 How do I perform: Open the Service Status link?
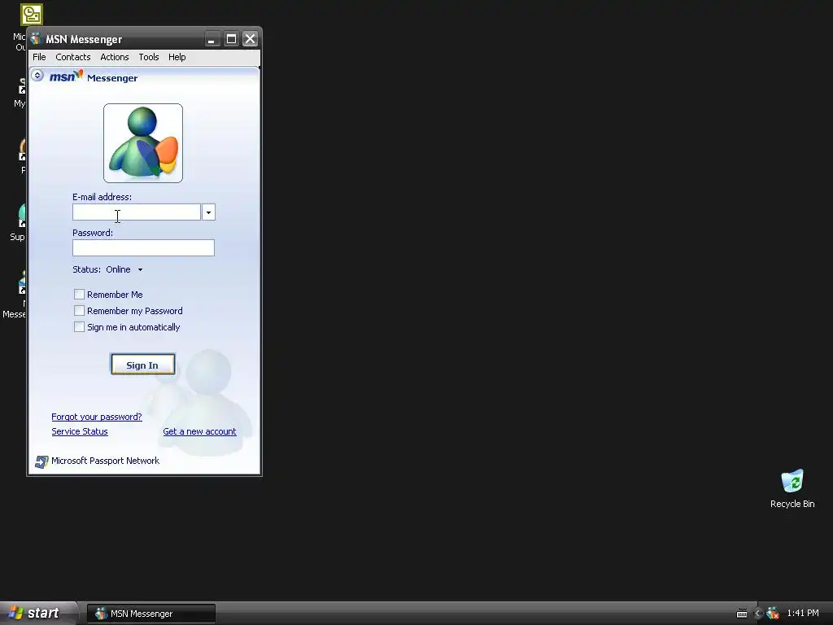(80, 431)
